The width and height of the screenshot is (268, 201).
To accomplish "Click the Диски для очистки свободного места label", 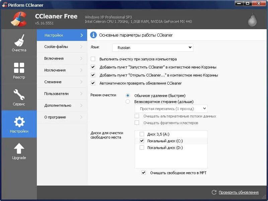I will point(107,135).
